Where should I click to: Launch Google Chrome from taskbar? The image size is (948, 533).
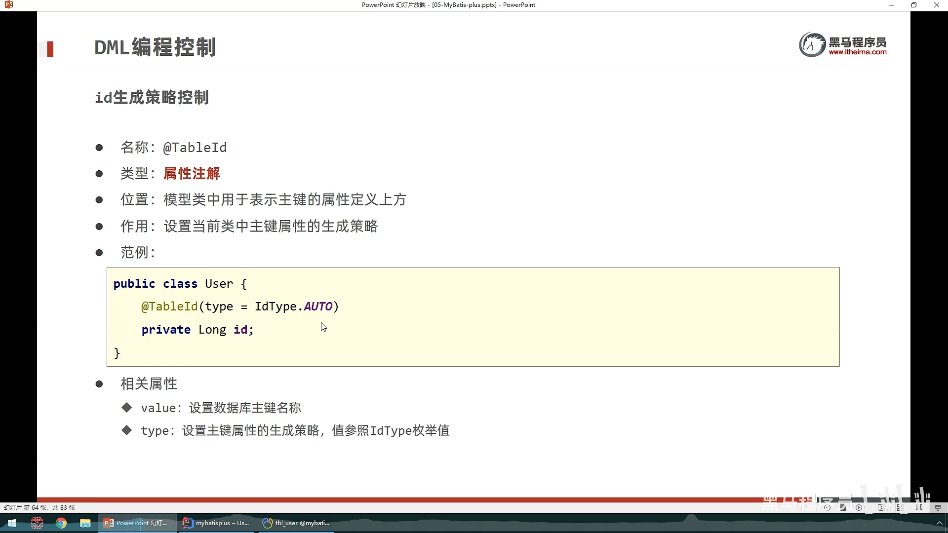coord(61,523)
